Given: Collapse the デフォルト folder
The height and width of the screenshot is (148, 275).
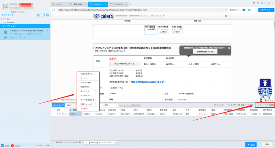Looking at the screenshot, I should [2, 26].
